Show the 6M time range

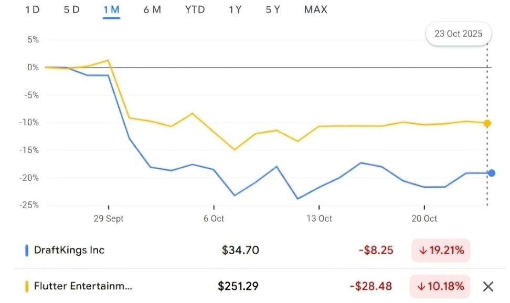click(x=152, y=9)
